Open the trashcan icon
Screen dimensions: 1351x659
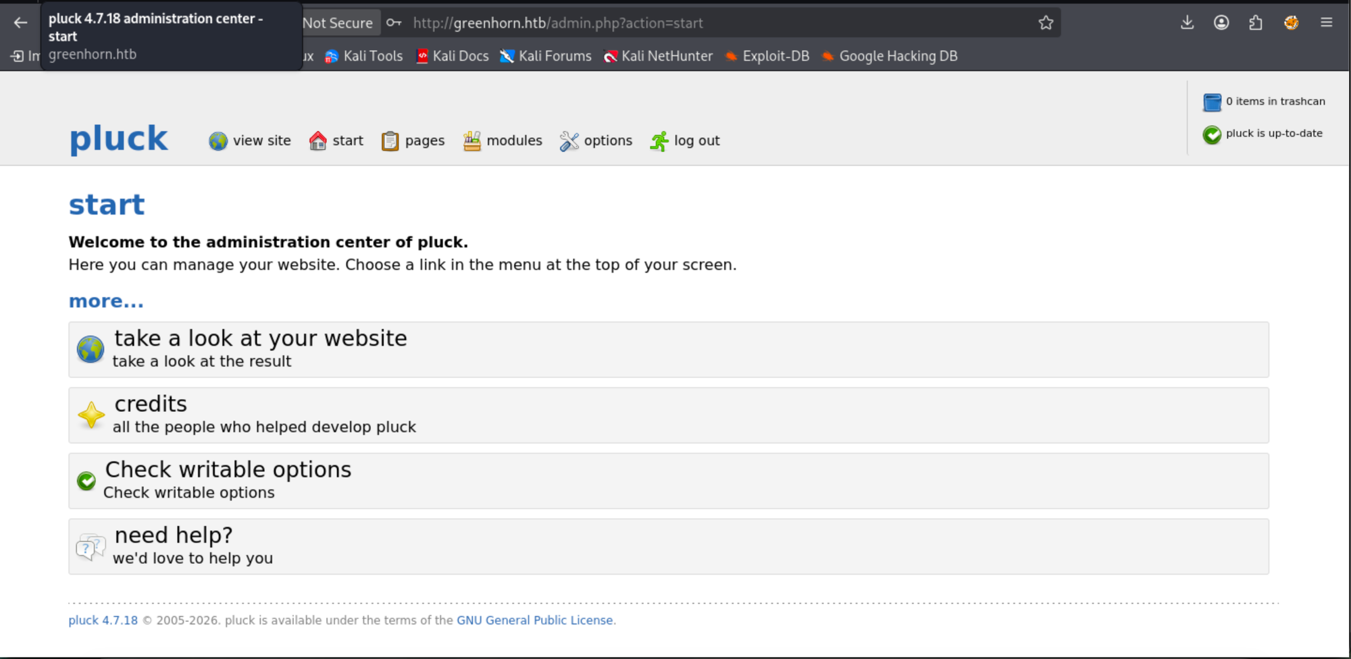[1212, 102]
